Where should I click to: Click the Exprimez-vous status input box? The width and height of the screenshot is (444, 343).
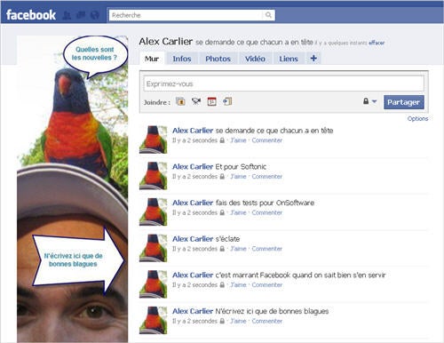[x=283, y=84]
